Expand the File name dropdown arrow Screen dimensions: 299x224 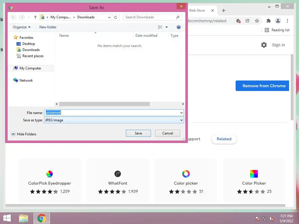[x=181, y=113]
